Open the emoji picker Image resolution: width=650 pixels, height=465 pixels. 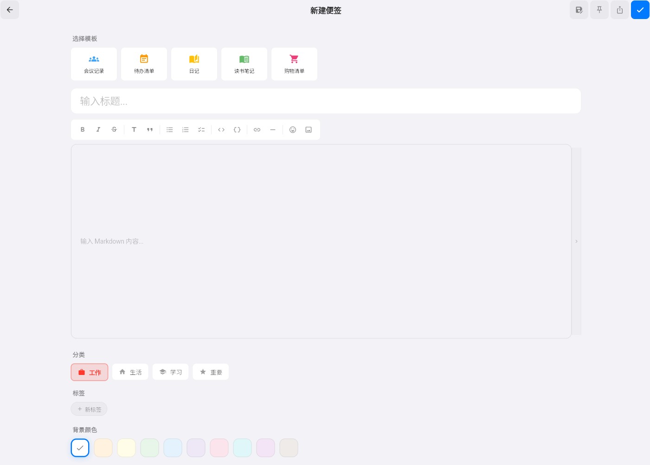tap(293, 129)
